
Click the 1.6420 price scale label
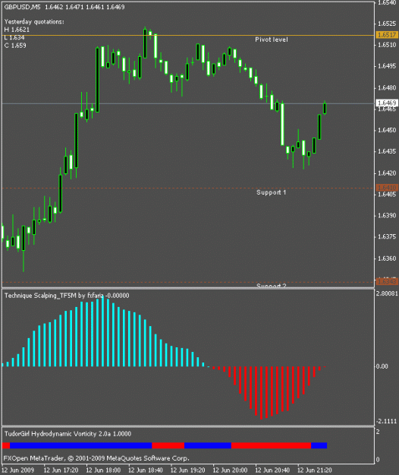click(387, 173)
